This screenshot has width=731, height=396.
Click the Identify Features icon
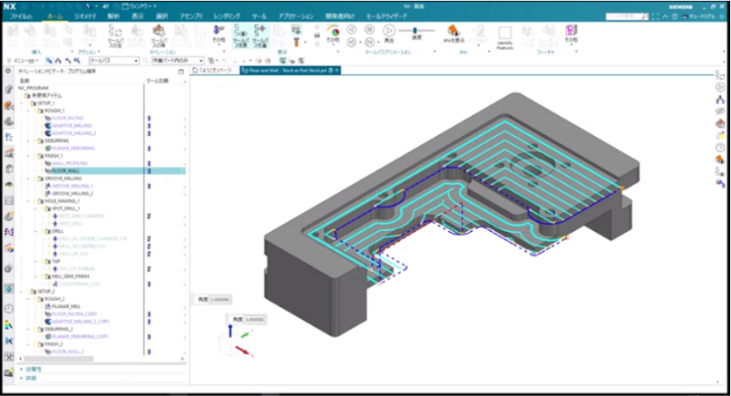(x=504, y=38)
